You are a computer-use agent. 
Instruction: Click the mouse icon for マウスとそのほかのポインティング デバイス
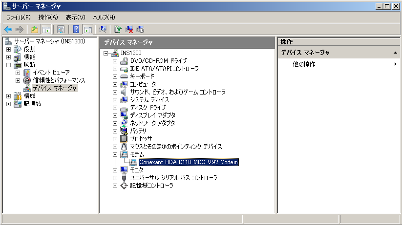coord(124,147)
